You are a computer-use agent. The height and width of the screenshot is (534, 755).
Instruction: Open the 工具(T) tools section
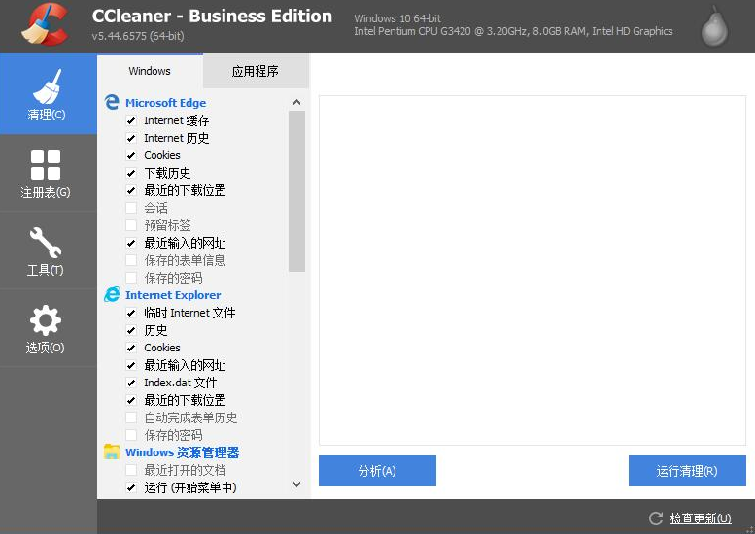[x=49, y=250]
